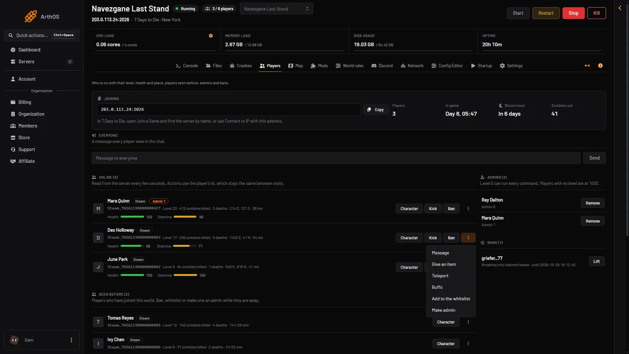Open Sam account options menu

71,340
